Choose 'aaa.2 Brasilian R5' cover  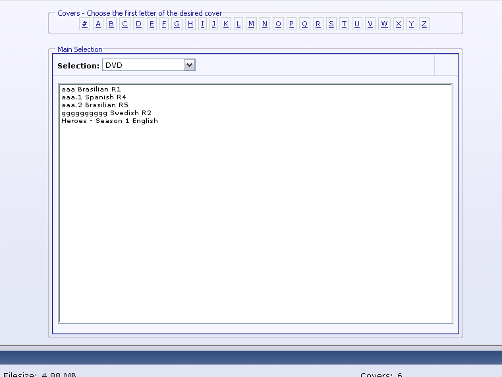[94, 105]
